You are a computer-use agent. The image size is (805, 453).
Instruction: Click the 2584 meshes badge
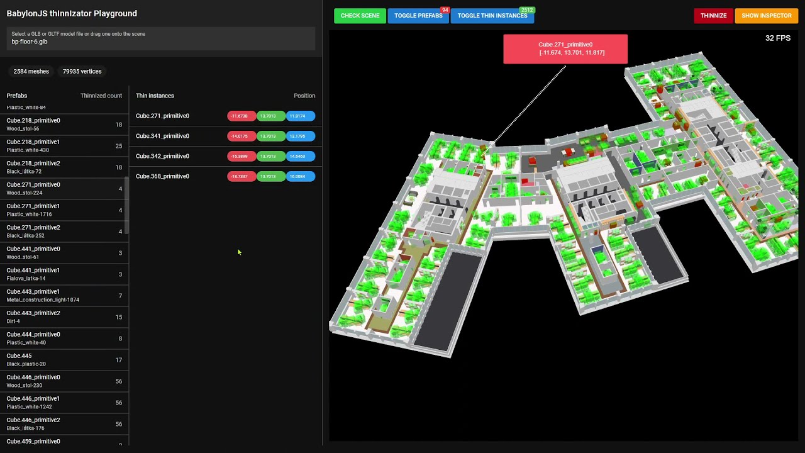tap(31, 72)
